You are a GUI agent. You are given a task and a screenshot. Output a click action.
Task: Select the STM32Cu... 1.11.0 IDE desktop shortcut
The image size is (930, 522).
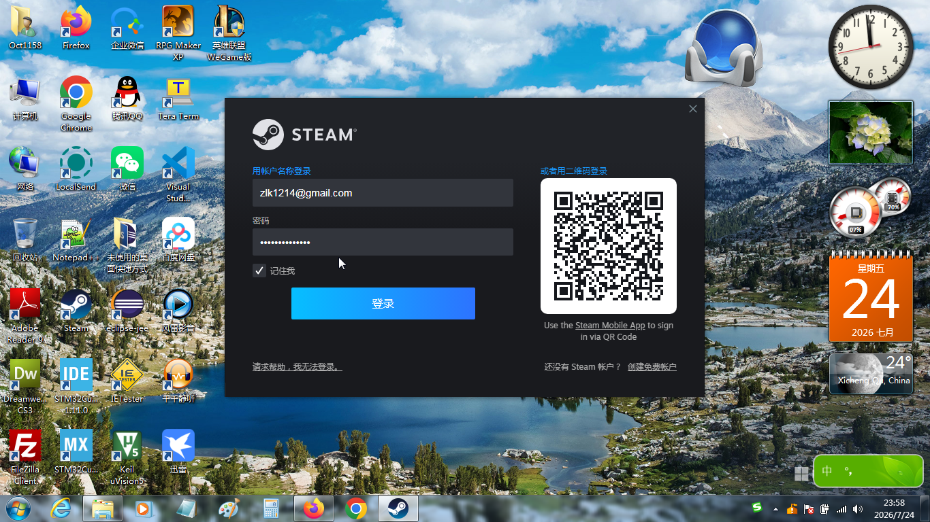coord(76,387)
